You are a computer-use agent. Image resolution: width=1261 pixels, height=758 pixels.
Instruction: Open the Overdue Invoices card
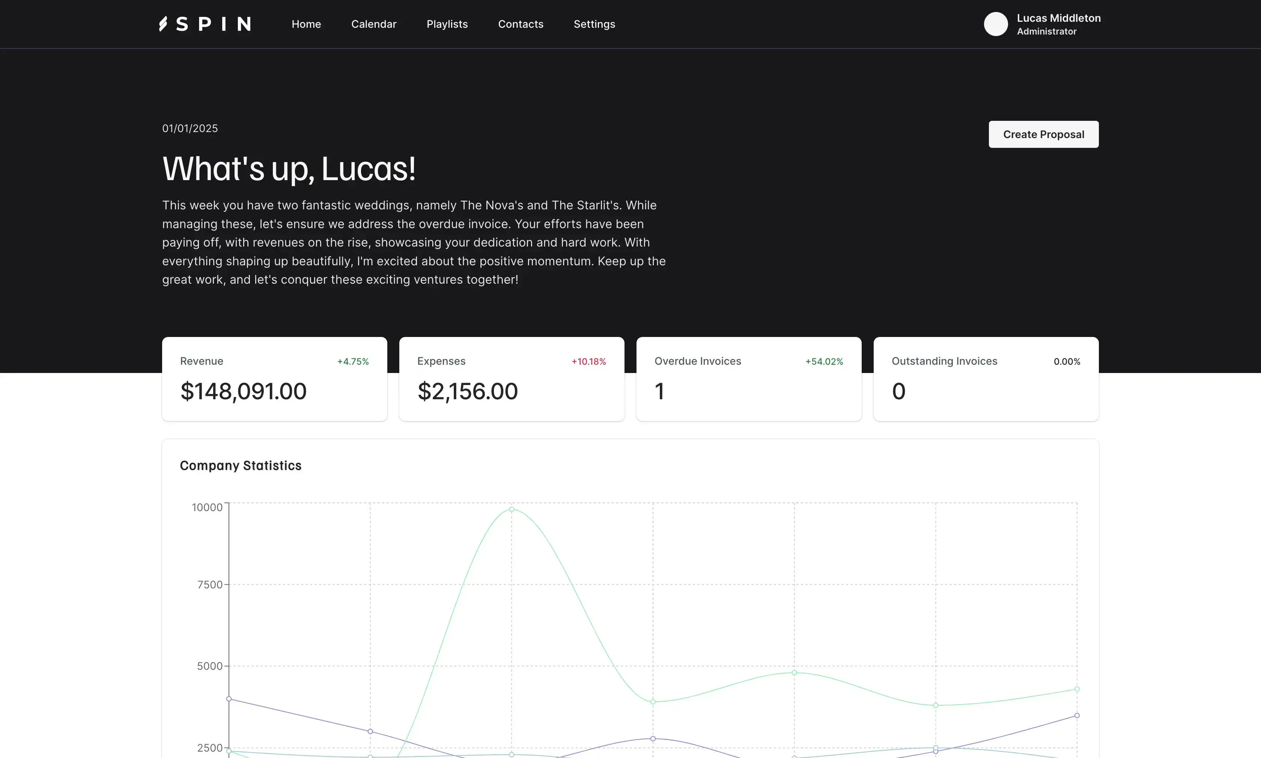click(x=748, y=379)
